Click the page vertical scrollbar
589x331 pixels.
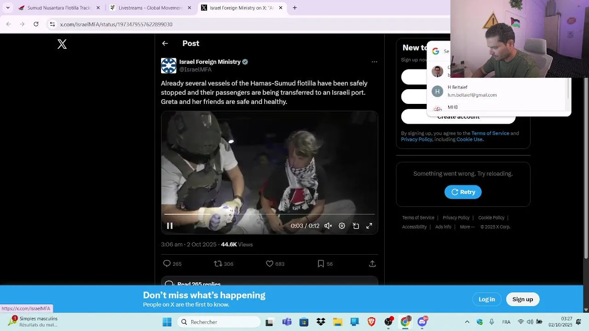coord(586,168)
